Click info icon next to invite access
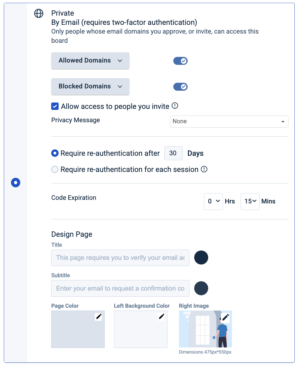 (x=175, y=106)
